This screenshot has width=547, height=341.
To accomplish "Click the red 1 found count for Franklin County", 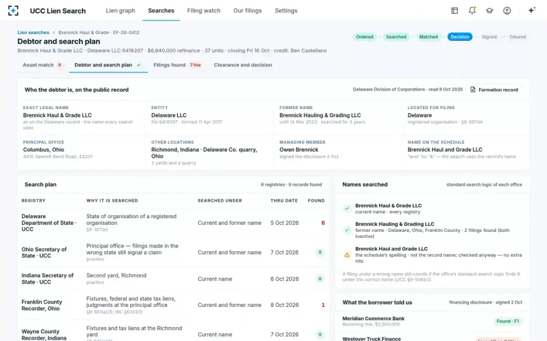I will coord(323,305).
